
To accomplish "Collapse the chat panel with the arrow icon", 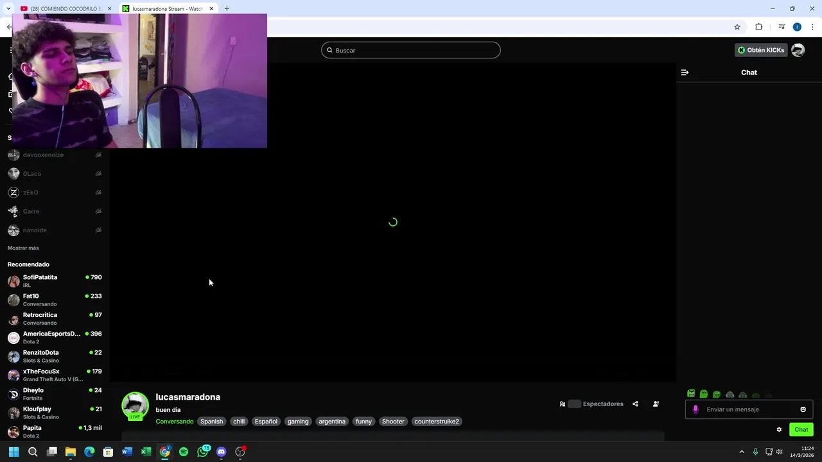I will pos(685,73).
